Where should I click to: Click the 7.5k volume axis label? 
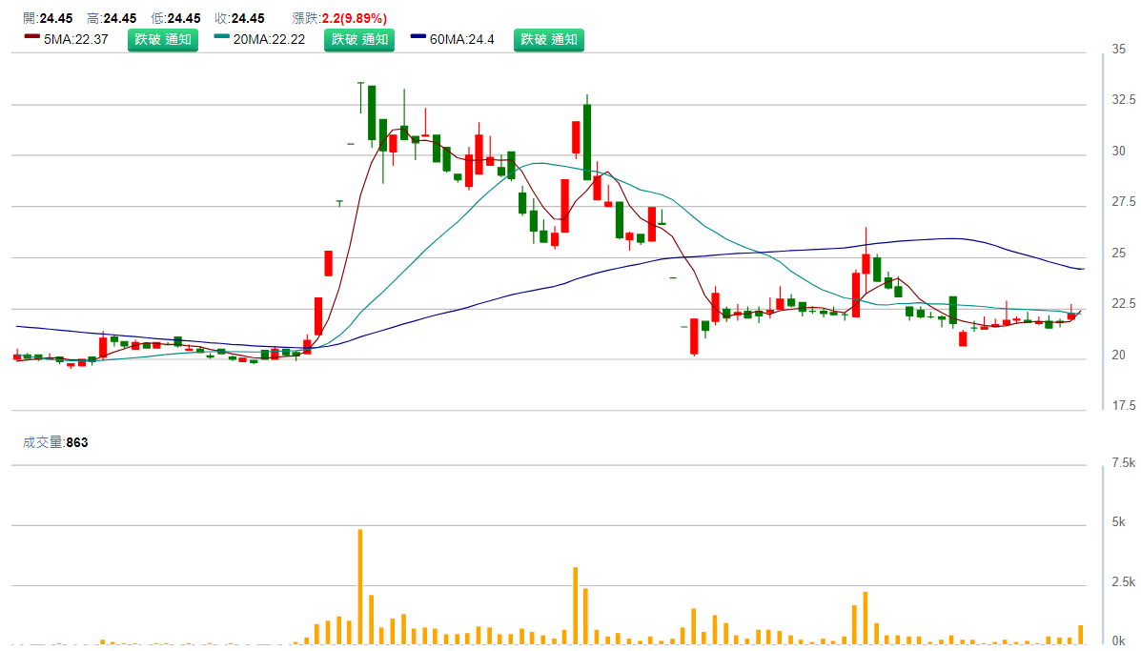(1123, 463)
